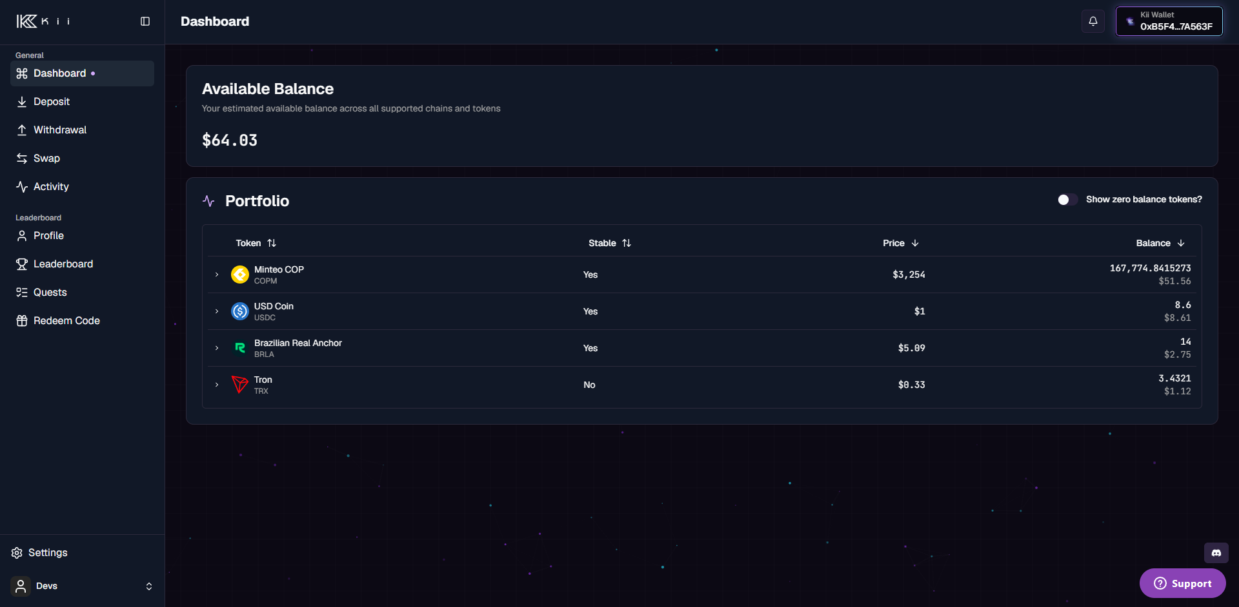Click the wallet avatar icon
Image resolution: width=1239 pixels, height=607 pixels.
click(x=1130, y=21)
